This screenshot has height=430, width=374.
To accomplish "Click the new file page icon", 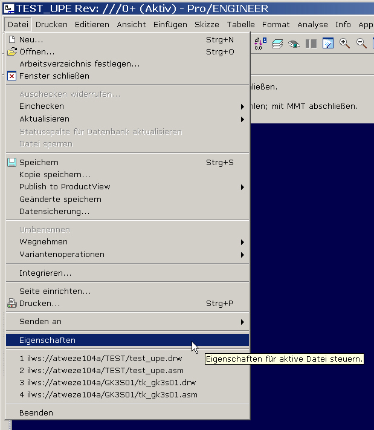I will click(11, 39).
